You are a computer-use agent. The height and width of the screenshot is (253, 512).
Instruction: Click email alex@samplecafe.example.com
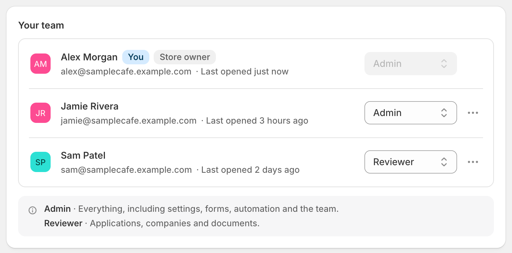126,72
